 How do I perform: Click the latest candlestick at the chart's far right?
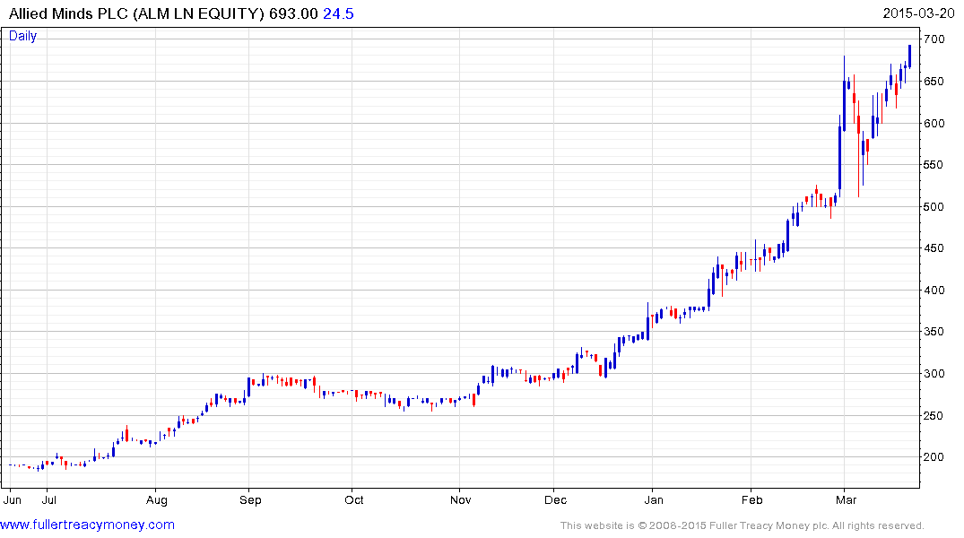pyautogui.click(x=909, y=56)
